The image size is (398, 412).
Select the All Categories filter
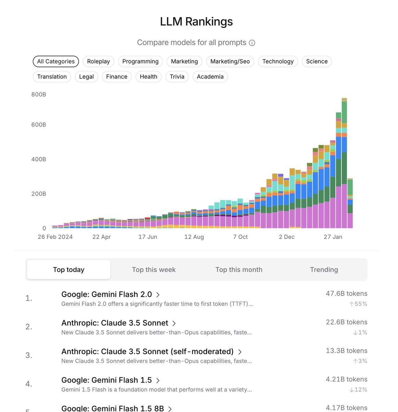56,61
